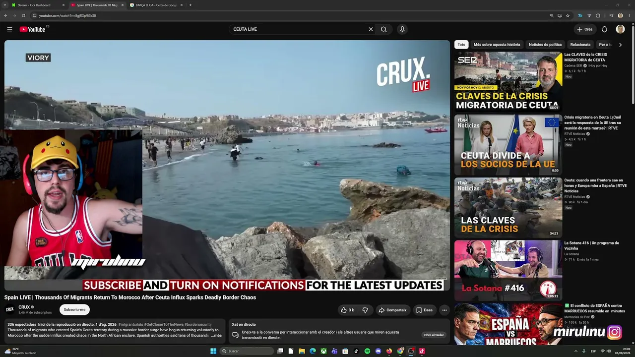This screenshot has height=357, width=635.
Task: Open File Explorer from the taskbar
Action: 302,351
